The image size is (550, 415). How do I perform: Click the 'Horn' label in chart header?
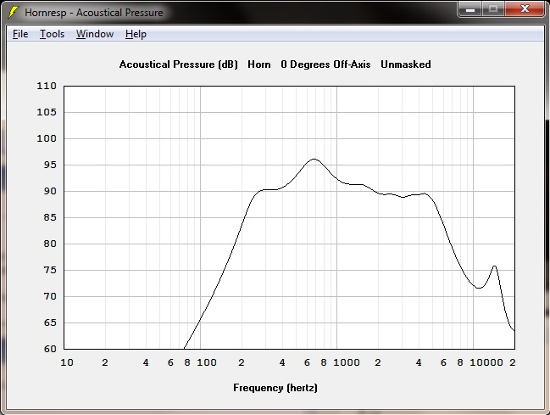click(x=259, y=64)
